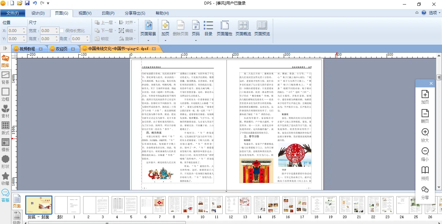Click the 文件(F) file button
The width and height of the screenshot is (442, 224).
[13, 13]
